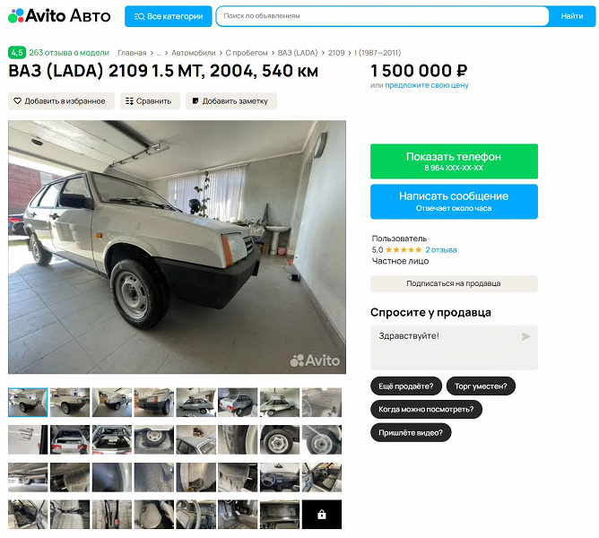Select the Торг уместен? quick question
Viewport: 599px width, 538px height.
click(481, 386)
